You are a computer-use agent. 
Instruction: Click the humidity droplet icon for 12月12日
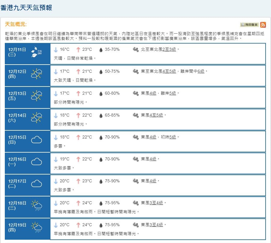pos(101,72)
